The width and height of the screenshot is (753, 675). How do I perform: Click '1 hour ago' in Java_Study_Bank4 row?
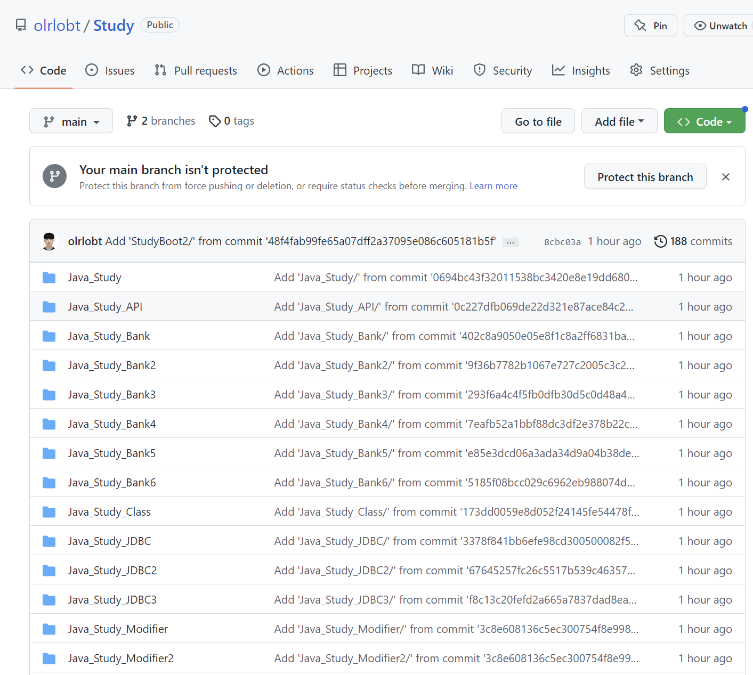(x=705, y=424)
